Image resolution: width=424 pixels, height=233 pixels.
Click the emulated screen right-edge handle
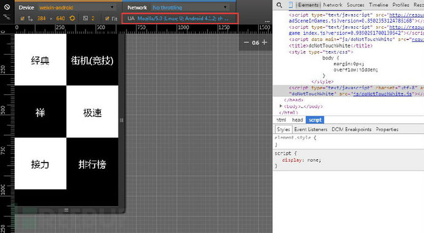[122, 120]
